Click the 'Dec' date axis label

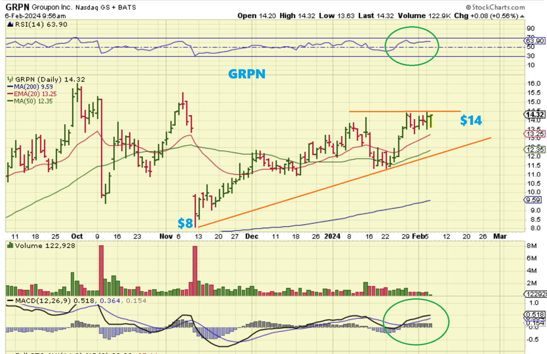click(x=252, y=236)
